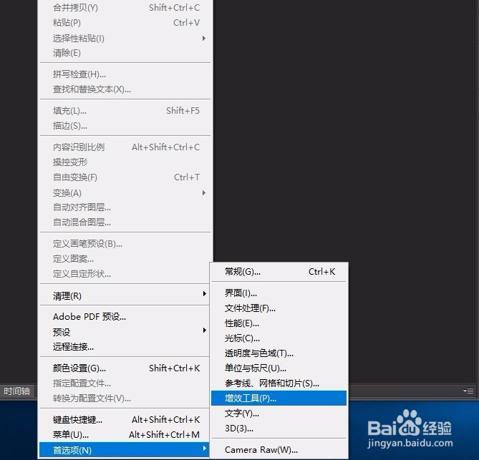Choose 填充(L)... from the menu

tap(125, 110)
